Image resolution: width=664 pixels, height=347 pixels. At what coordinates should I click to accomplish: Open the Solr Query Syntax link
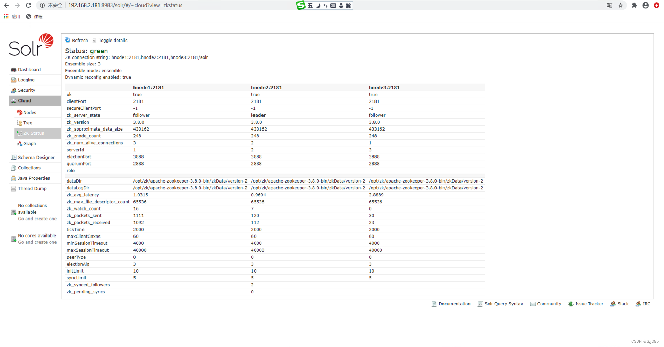pyautogui.click(x=504, y=304)
